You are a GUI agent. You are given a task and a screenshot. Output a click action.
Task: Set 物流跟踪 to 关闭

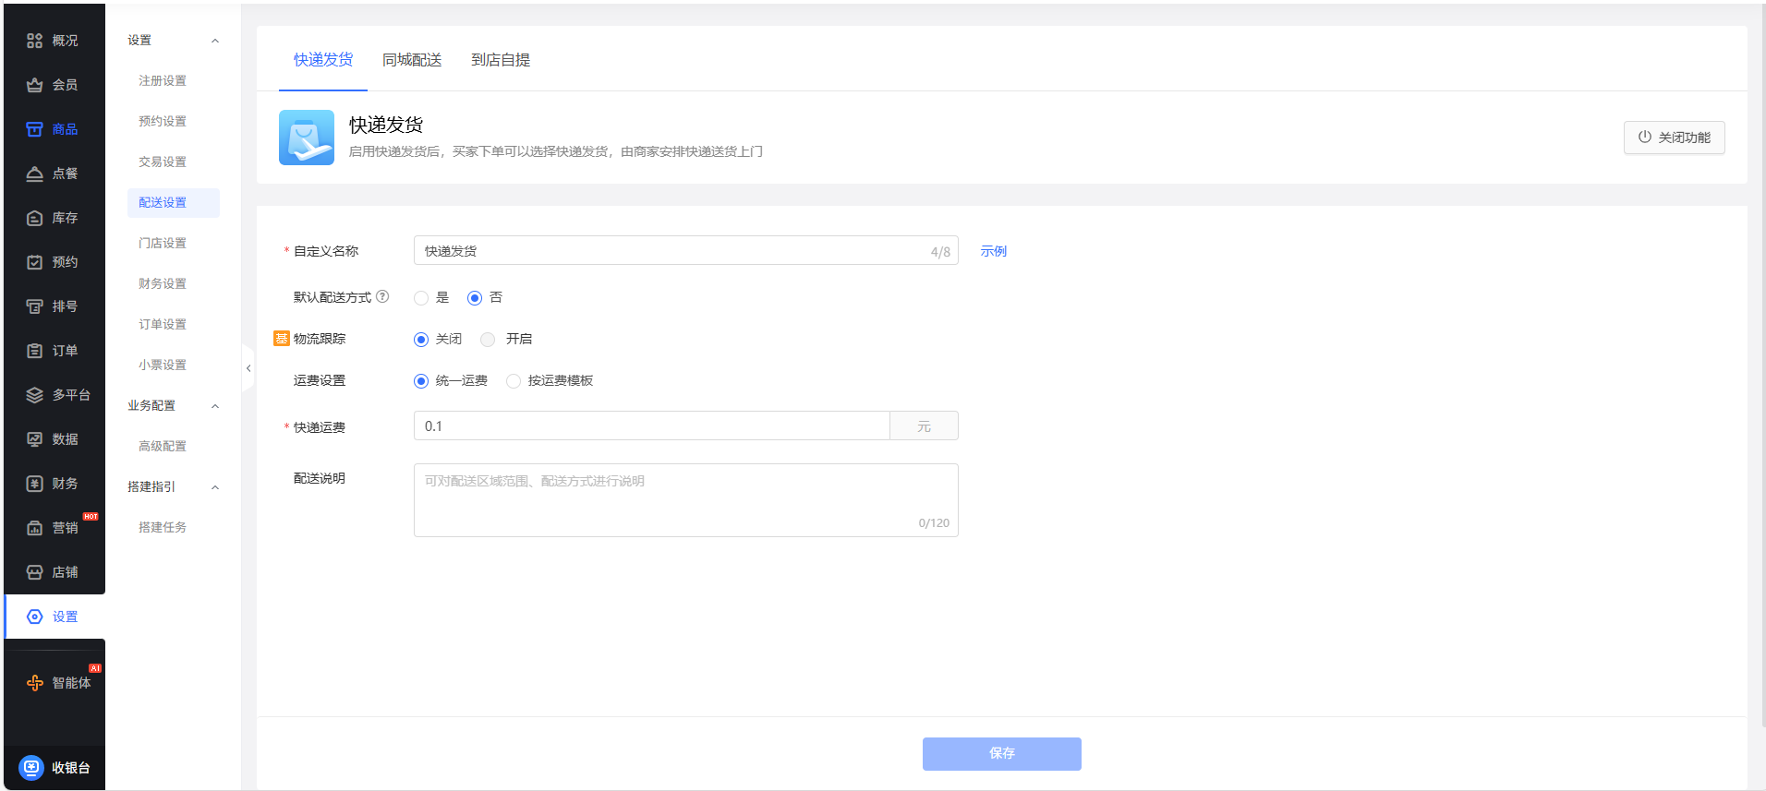(421, 339)
